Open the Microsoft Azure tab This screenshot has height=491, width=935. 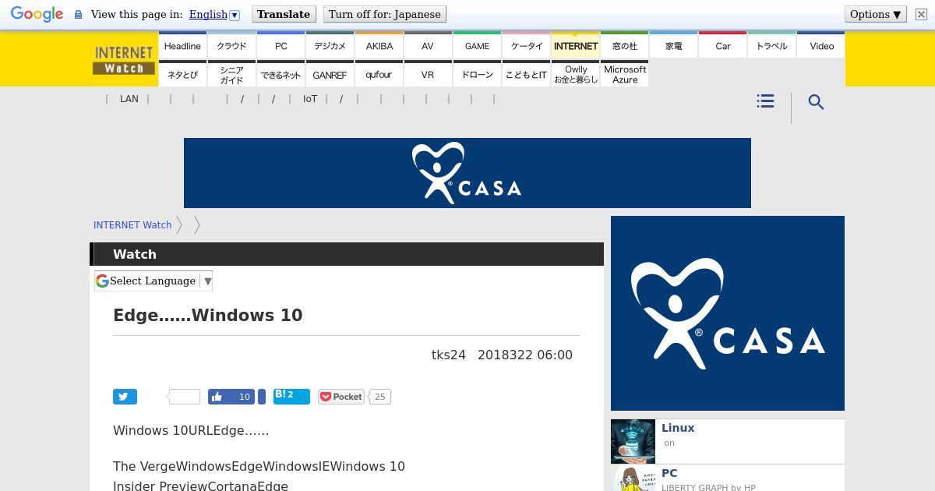click(625, 75)
